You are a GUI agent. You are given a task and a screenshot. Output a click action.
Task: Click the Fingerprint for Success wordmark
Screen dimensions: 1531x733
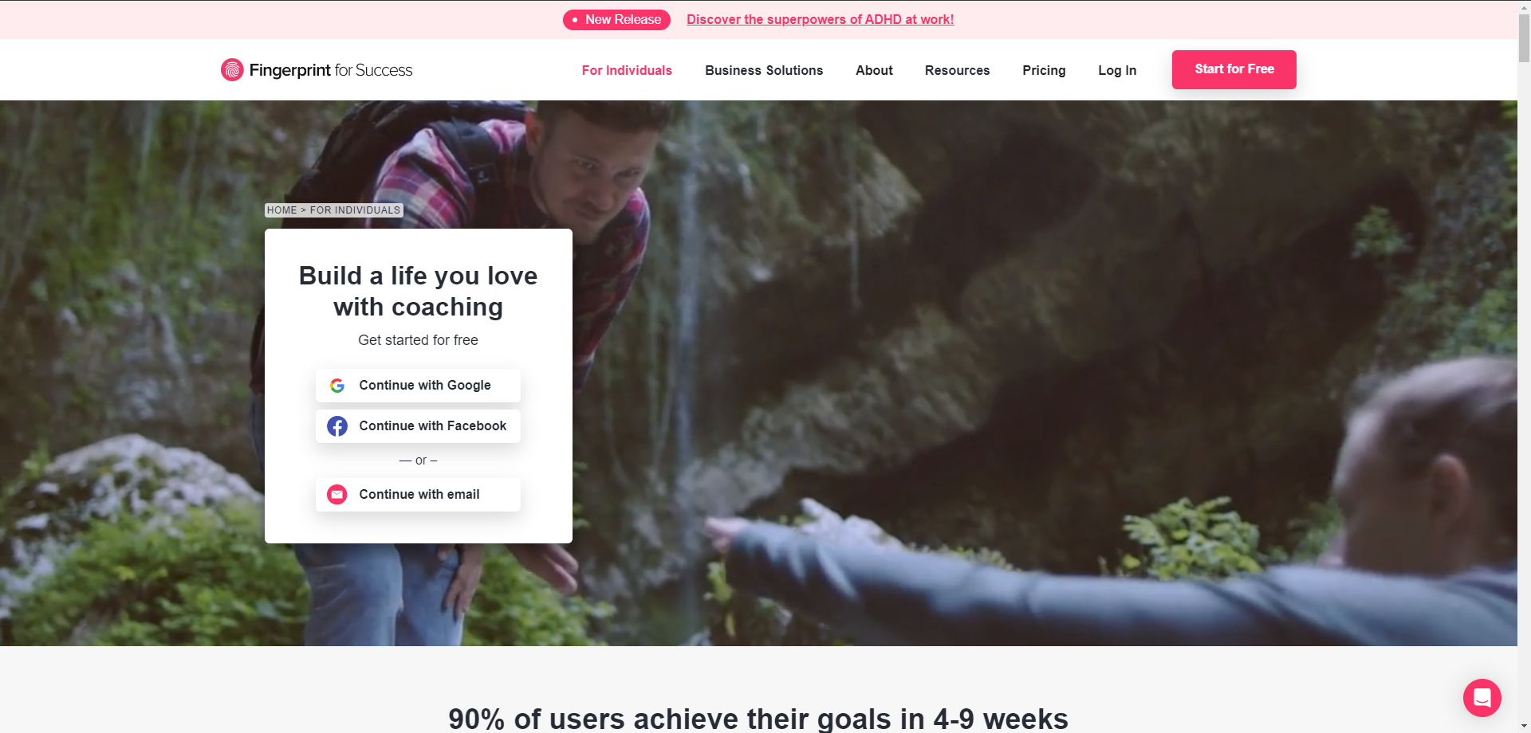coord(331,70)
